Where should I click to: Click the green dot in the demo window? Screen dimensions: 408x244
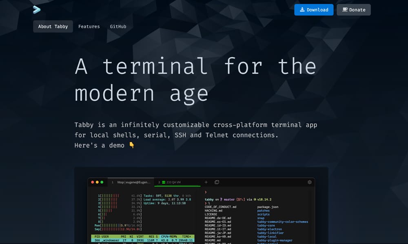pyautogui.click(x=102, y=182)
